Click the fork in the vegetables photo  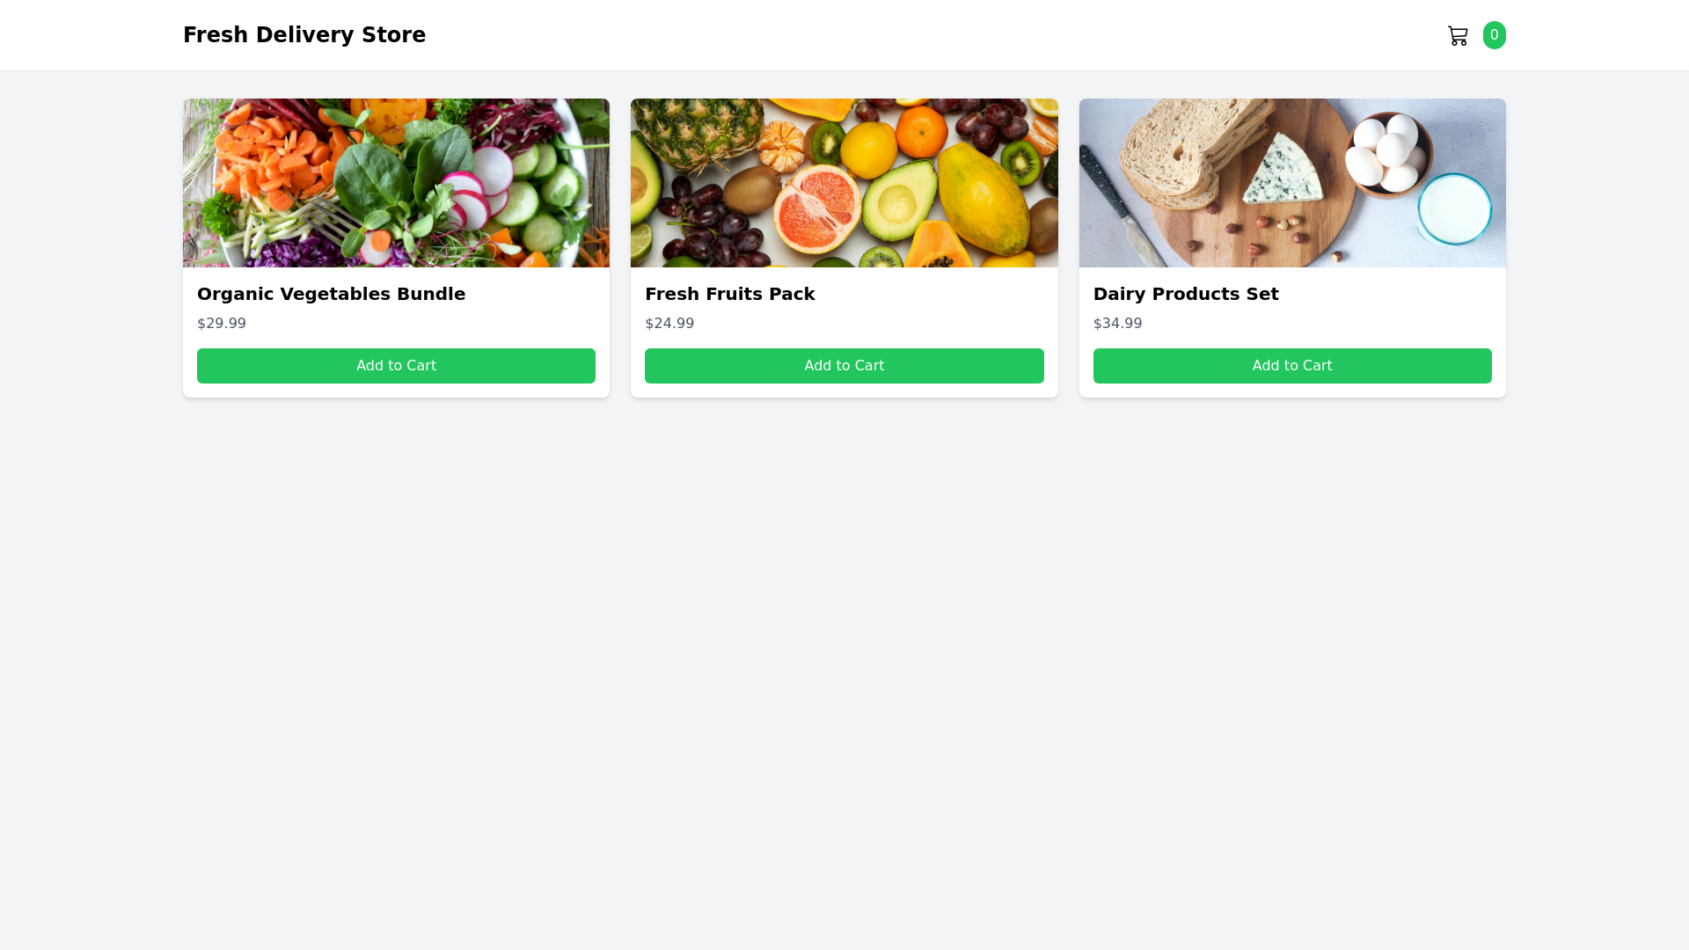click(333, 220)
